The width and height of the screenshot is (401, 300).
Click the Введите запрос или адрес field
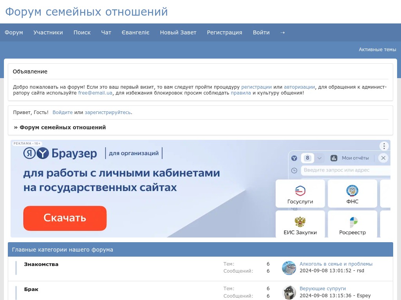click(346, 170)
